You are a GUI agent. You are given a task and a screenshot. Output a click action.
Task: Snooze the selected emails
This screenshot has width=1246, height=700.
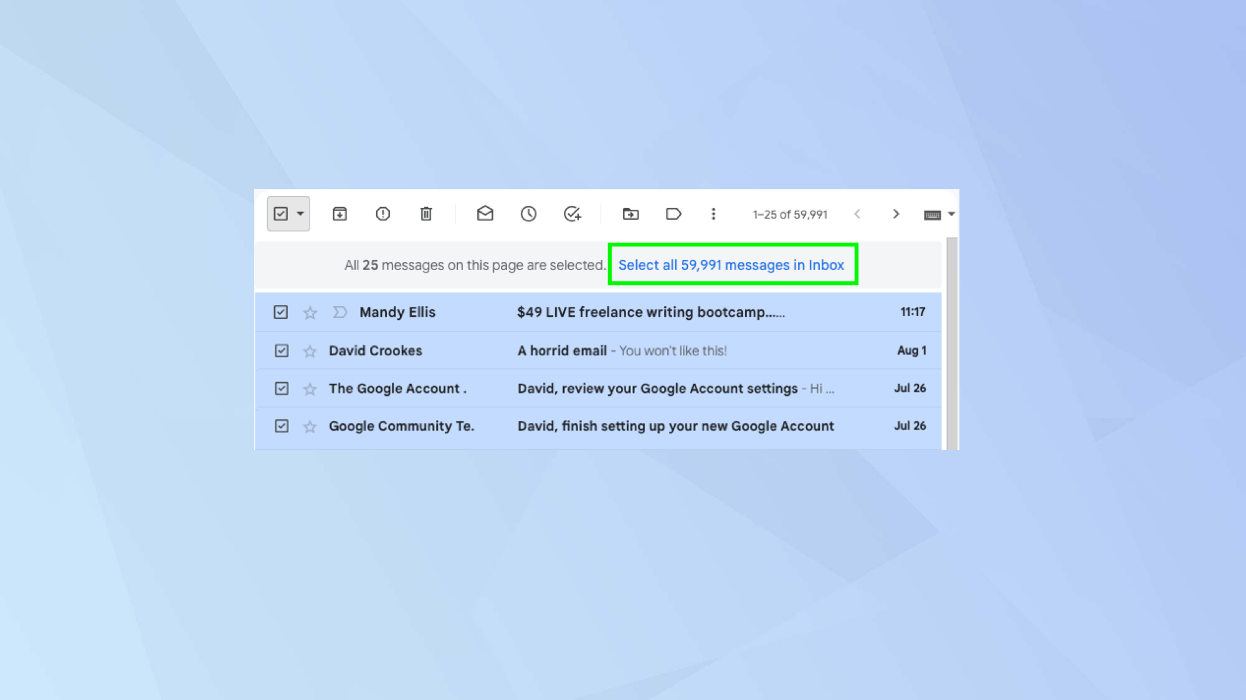(x=528, y=214)
